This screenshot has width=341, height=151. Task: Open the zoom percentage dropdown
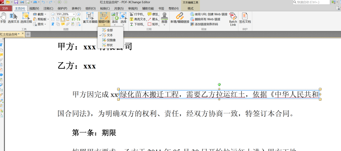[74, 14]
